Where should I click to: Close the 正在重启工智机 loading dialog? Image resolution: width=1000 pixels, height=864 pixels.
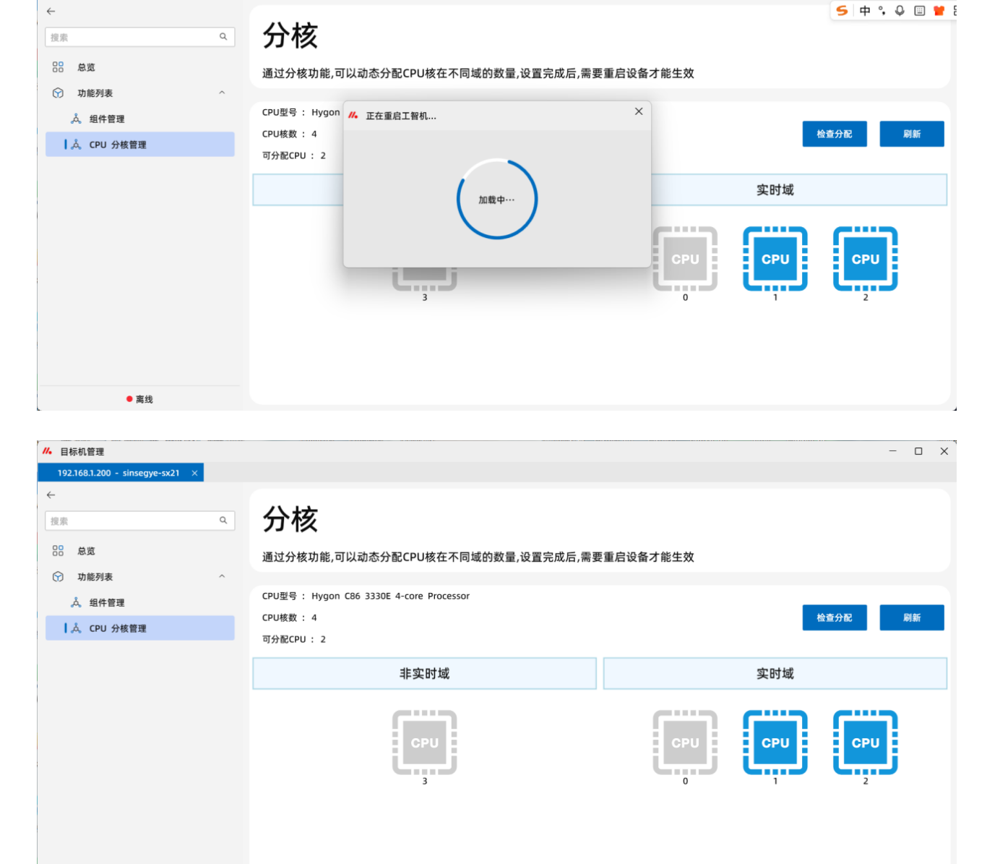[x=638, y=111]
